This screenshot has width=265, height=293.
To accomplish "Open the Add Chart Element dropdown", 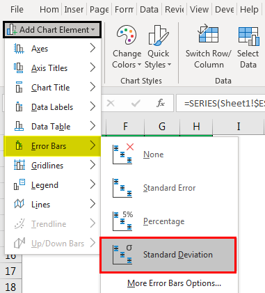I will click(x=52, y=30).
